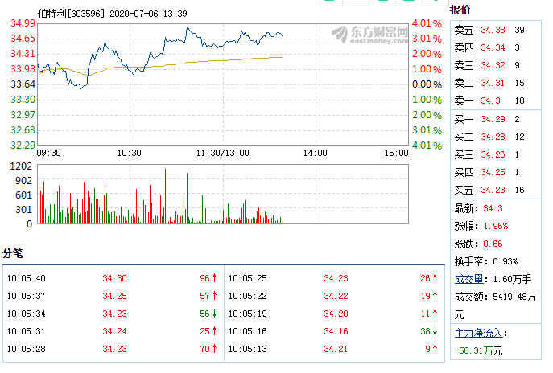This screenshot has height=373, width=553.
Task: Click the 14:00 time axis label
Action: pyautogui.click(x=315, y=153)
